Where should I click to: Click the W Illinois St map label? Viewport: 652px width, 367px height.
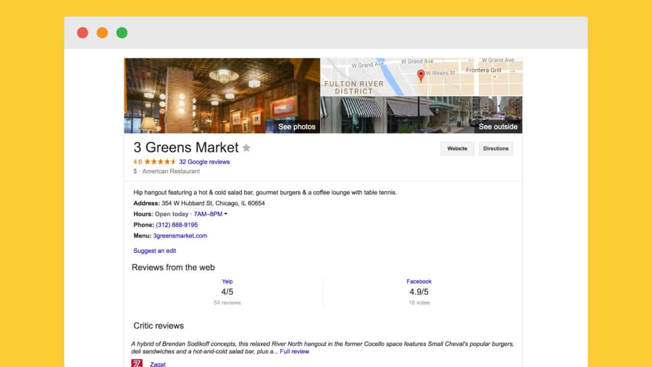pyautogui.click(x=441, y=73)
